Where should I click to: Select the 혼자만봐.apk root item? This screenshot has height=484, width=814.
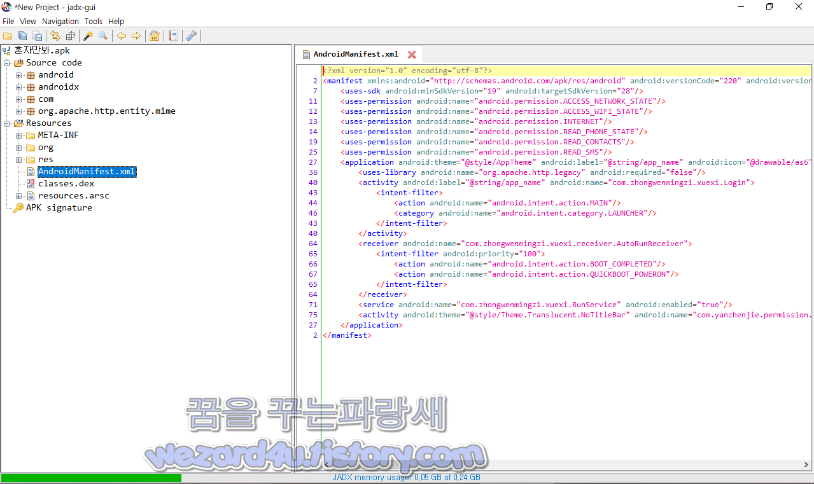point(42,50)
